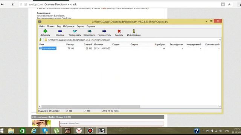
Task: Click the Добавить (Add) toolbar icon
Action: click(45, 31)
